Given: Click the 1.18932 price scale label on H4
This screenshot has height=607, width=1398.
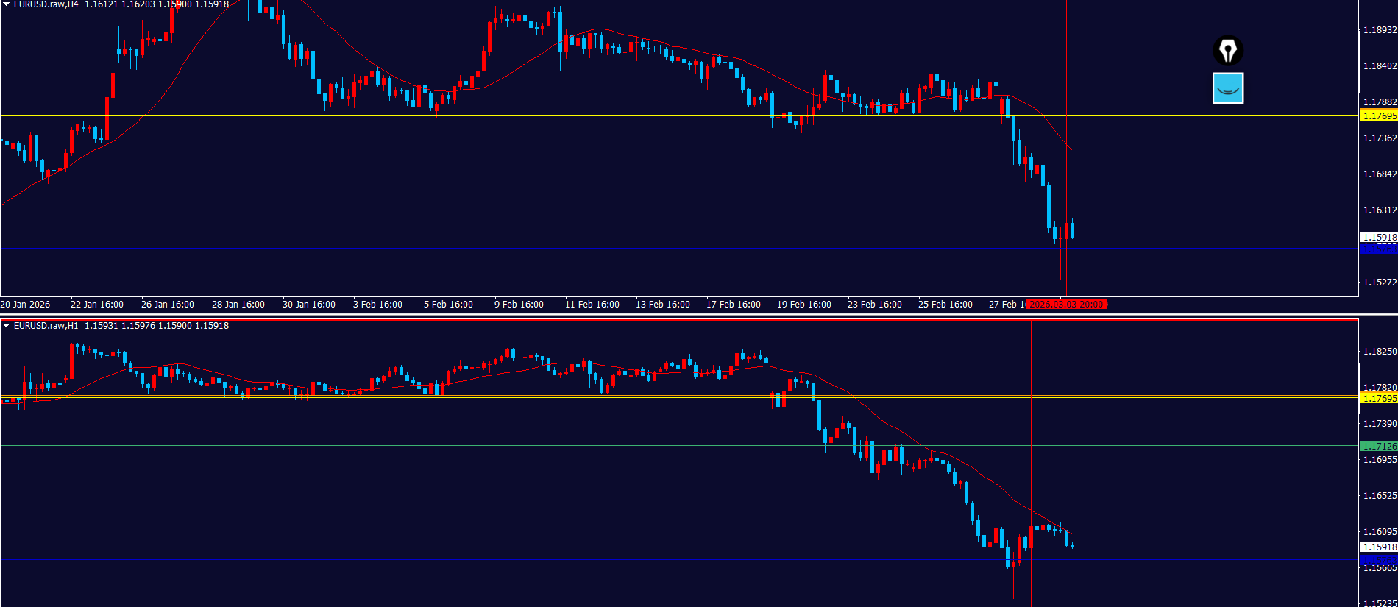Looking at the screenshot, I should tap(1379, 30).
